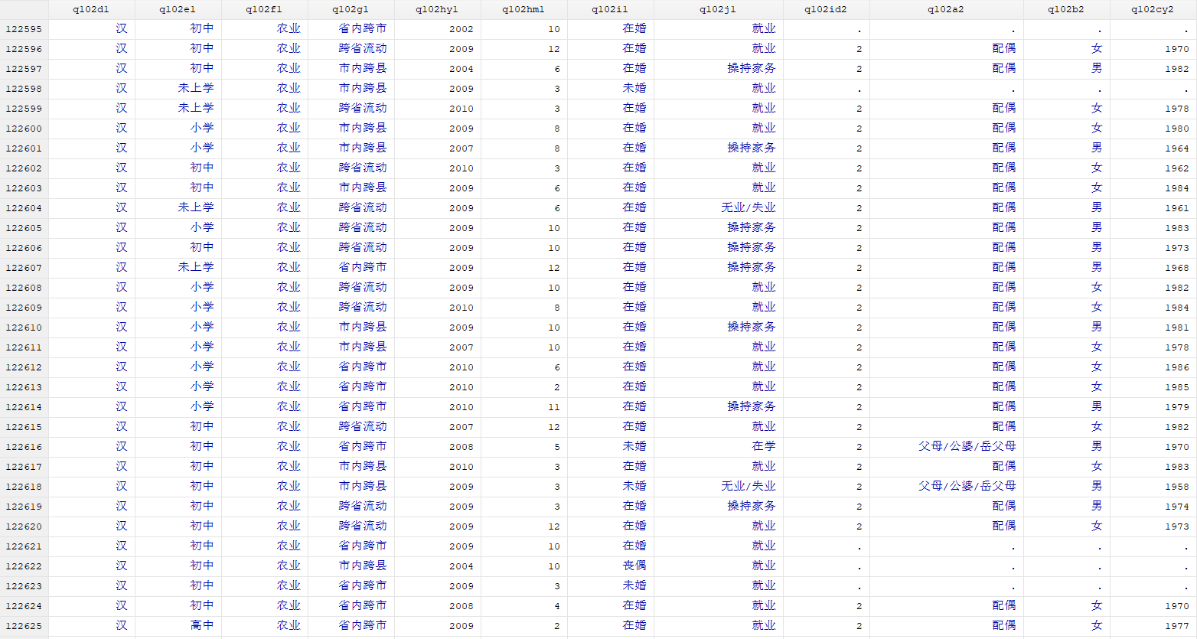Viewport: 1197px width, 639px height.
Task: Select the q102i1 column header
Action: click(610, 9)
